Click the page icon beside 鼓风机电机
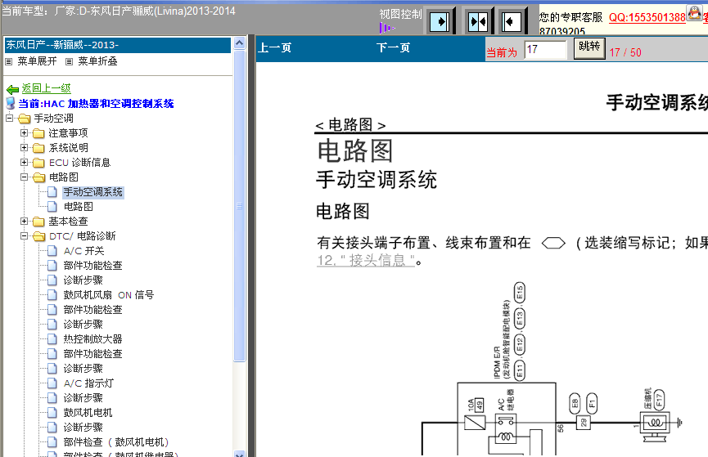708x457 pixels. point(52,413)
